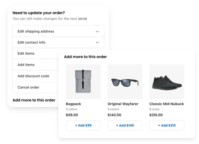Click Add more to this order heading in front card
This screenshot has width=199, height=144.
click(85, 57)
